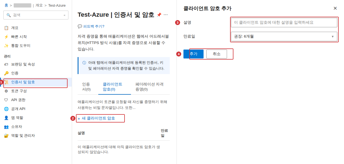Click the 만료일 column header
The width and height of the screenshot is (344, 164).
point(164,133)
